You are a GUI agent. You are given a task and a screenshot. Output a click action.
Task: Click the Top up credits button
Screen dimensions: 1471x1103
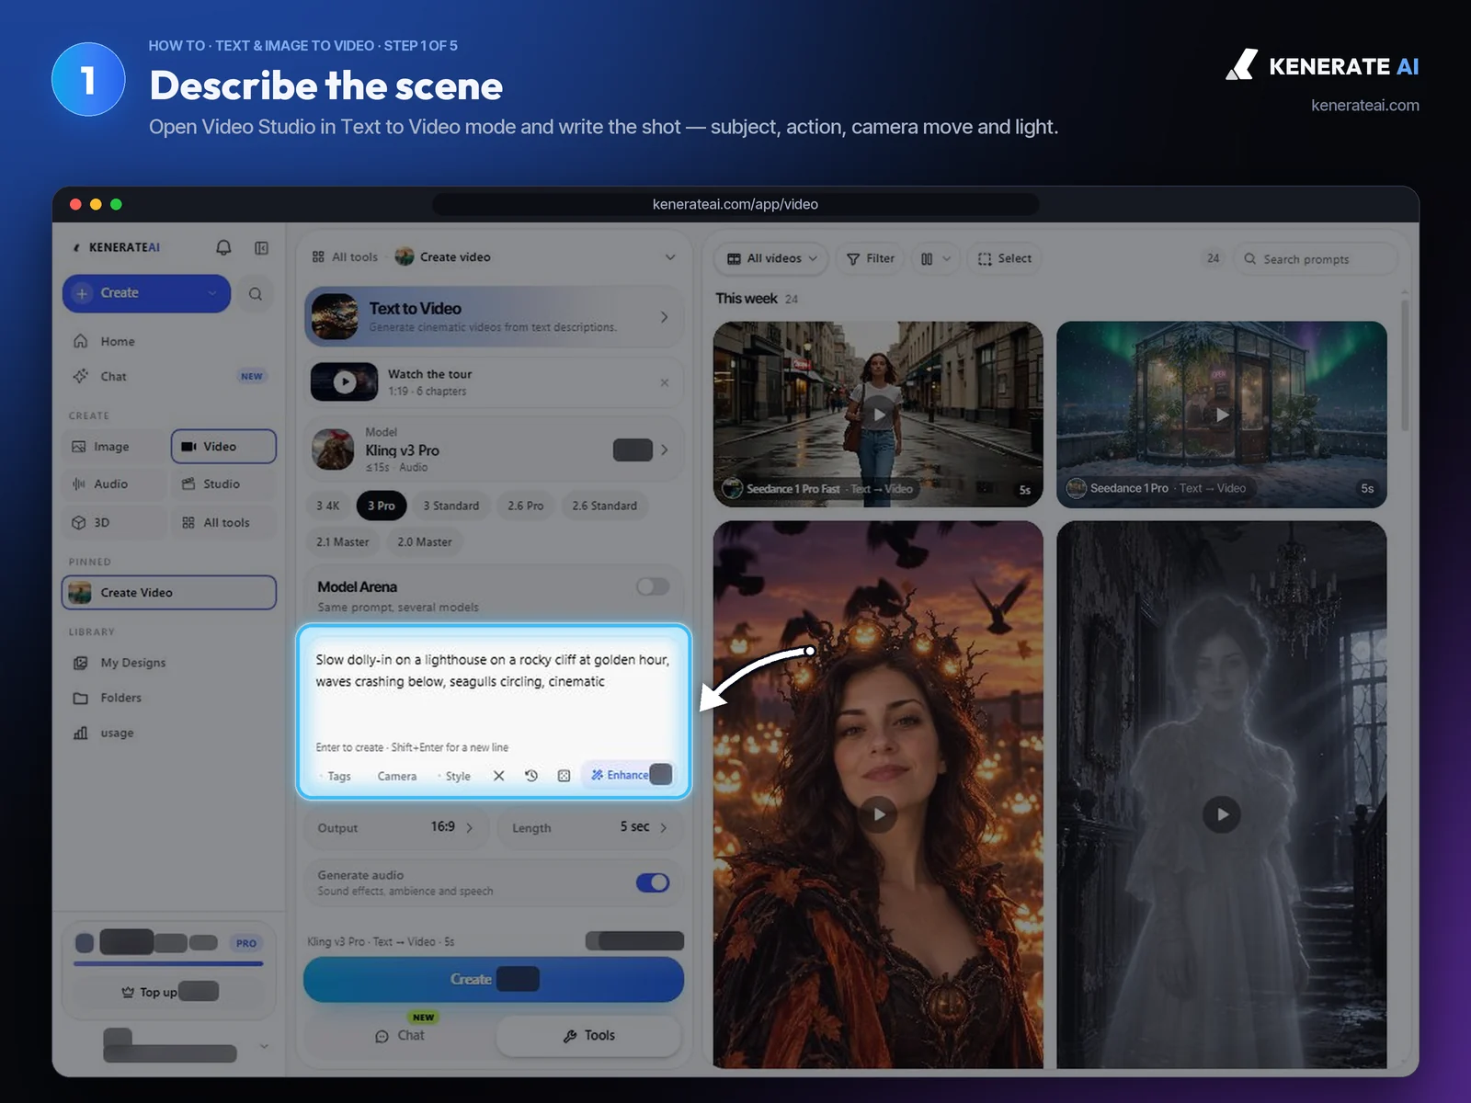click(169, 992)
